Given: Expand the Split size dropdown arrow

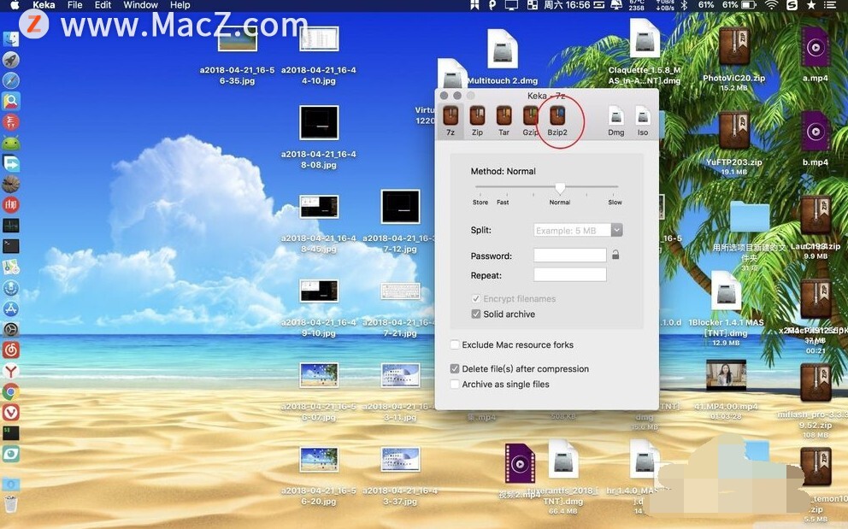Looking at the screenshot, I should coord(616,230).
